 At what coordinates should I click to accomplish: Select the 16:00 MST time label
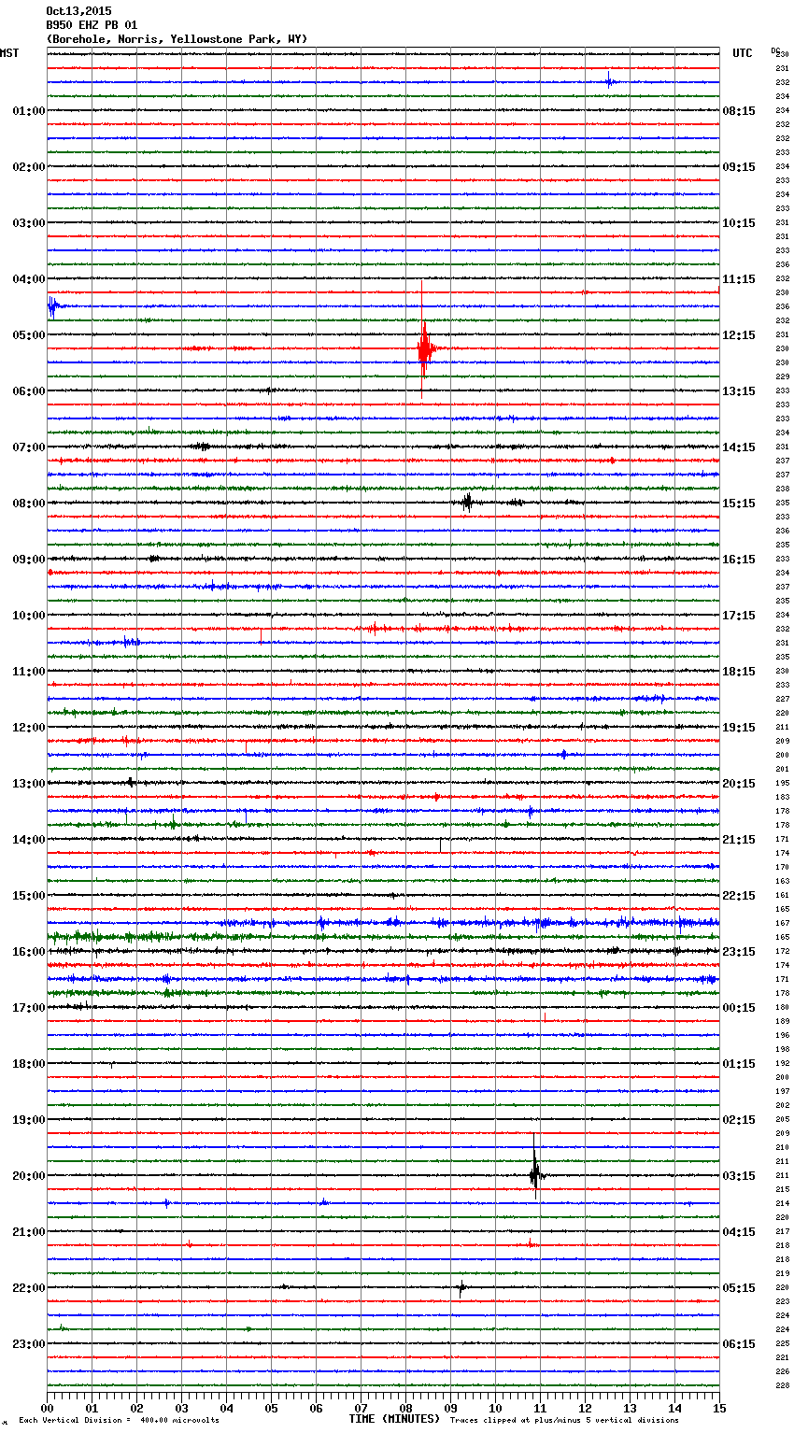click(28, 952)
